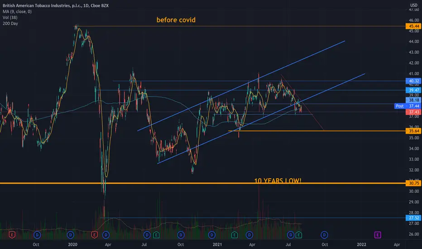Click the green earnings E marker after Jul 2020
422x249 pixels.
click(156, 235)
